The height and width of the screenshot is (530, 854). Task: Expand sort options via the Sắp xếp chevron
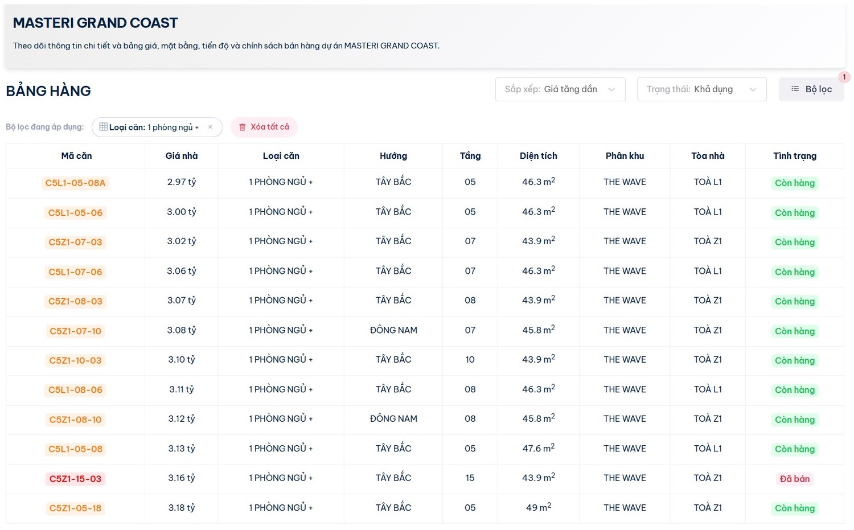(611, 89)
